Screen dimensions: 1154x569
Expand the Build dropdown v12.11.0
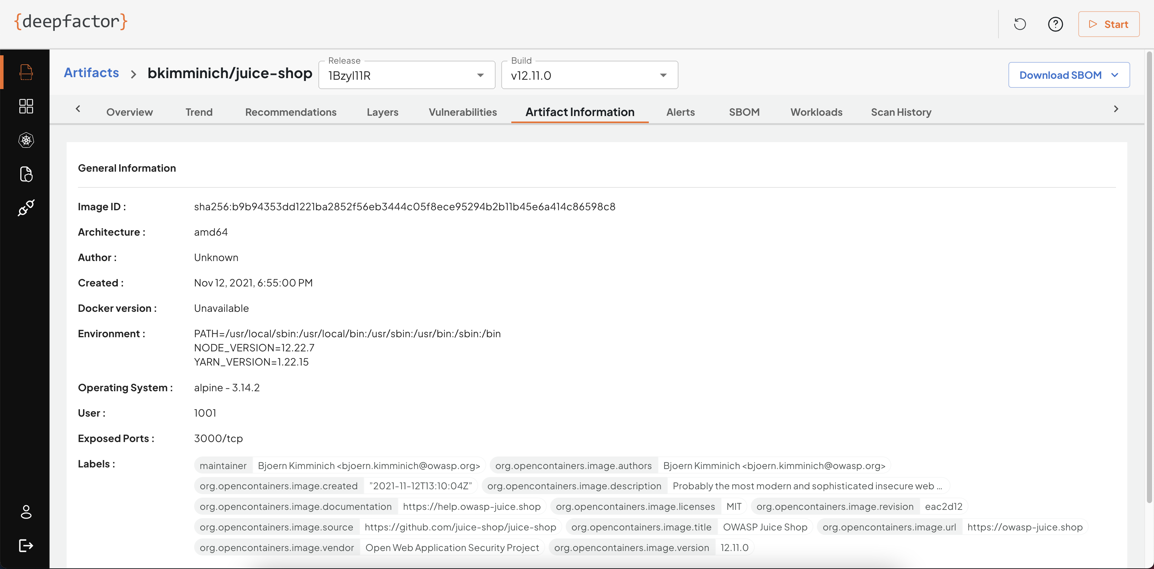pos(589,75)
